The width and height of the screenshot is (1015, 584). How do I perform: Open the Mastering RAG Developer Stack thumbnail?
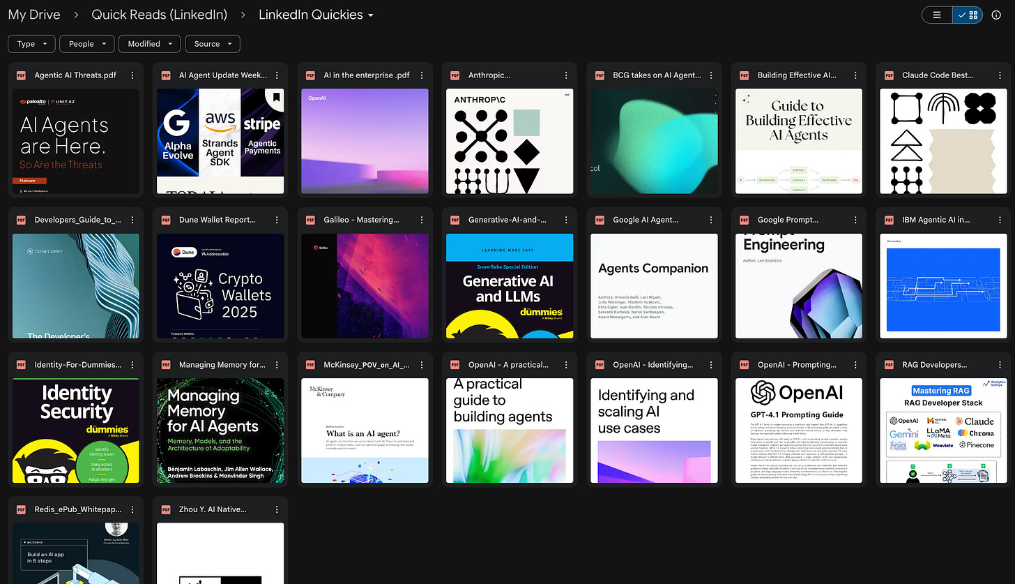pos(943,430)
